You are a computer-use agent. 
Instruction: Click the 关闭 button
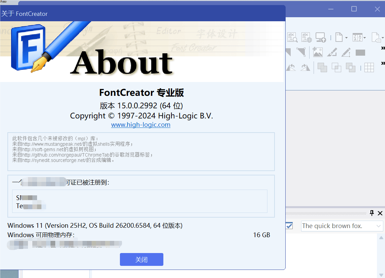(141, 259)
